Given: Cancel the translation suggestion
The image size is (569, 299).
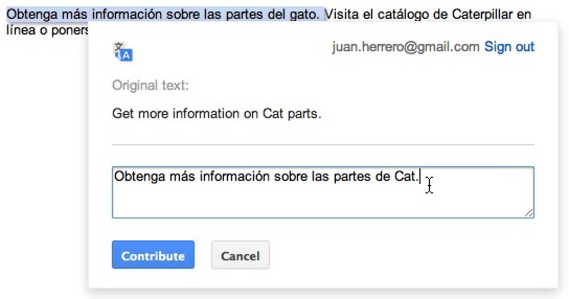Looking at the screenshot, I should tap(240, 256).
